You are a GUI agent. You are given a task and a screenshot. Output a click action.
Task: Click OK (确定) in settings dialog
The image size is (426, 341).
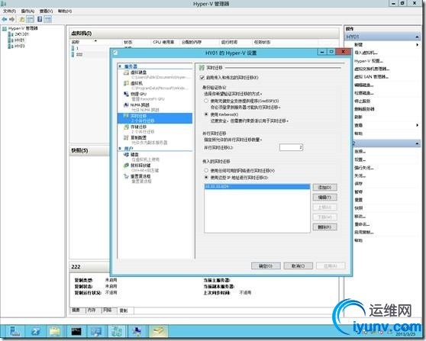pos(266,265)
